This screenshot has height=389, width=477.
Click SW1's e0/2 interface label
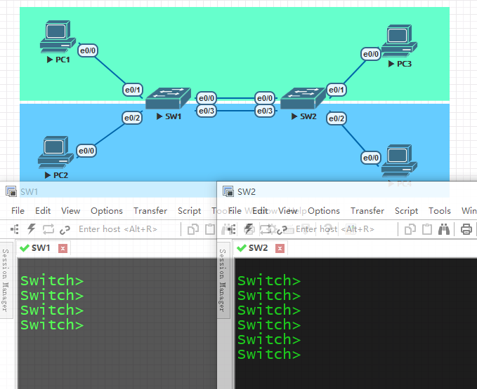[x=132, y=118]
